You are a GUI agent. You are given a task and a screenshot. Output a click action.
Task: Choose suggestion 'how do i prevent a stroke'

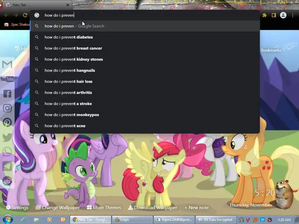(x=145, y=104)
